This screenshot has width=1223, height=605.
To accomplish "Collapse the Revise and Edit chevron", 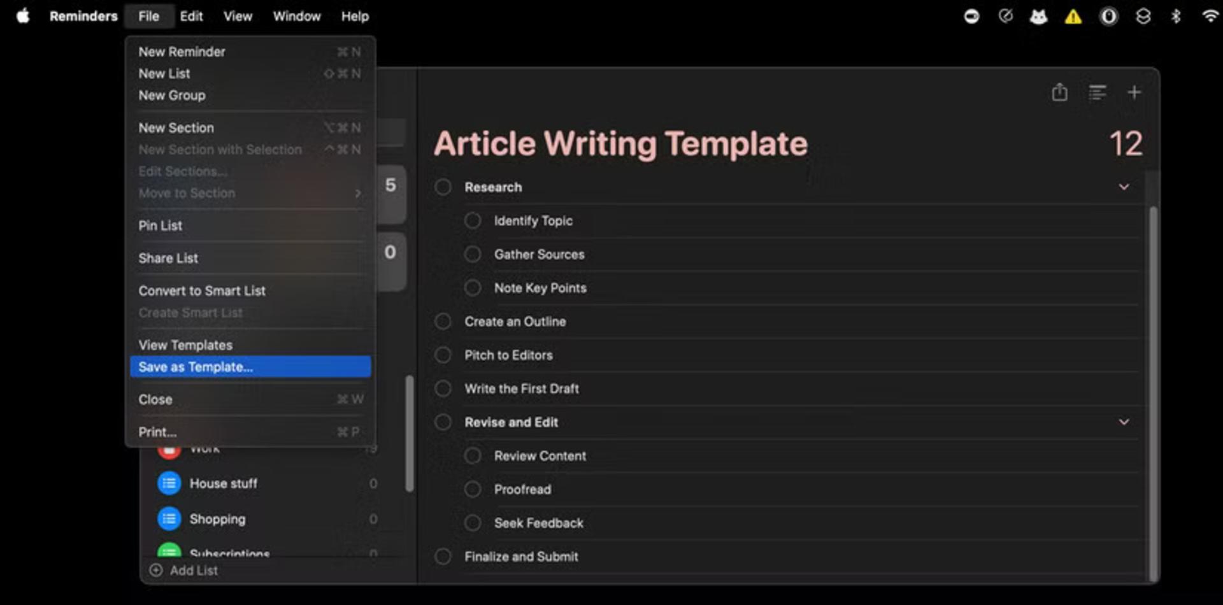I will 1124,422.
